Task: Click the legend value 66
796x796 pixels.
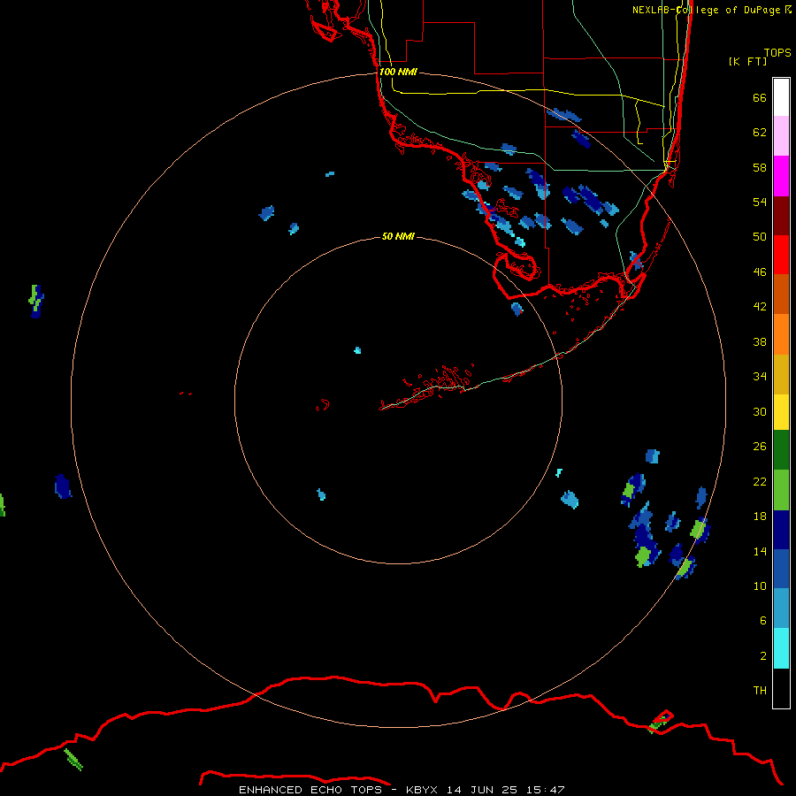Action: [x=760, y=97]
